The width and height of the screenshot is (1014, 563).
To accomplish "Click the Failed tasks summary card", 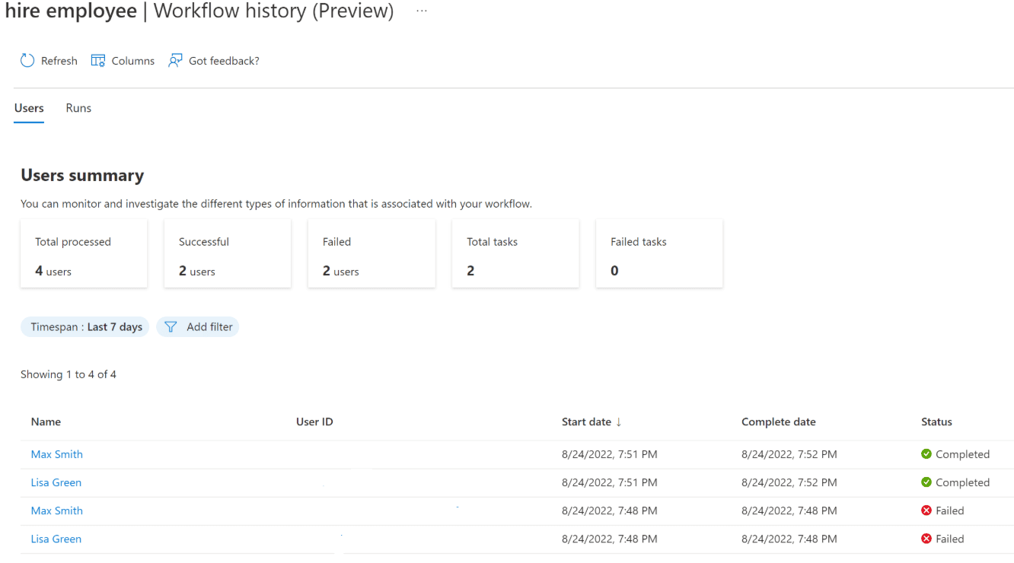I will pyautogui.click(x=659, y=254).
